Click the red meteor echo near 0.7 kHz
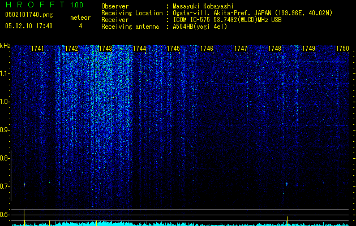The image size is (356, 226). (24, 185)
